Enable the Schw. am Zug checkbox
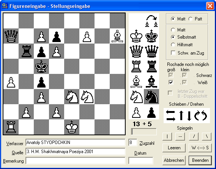 173,53
